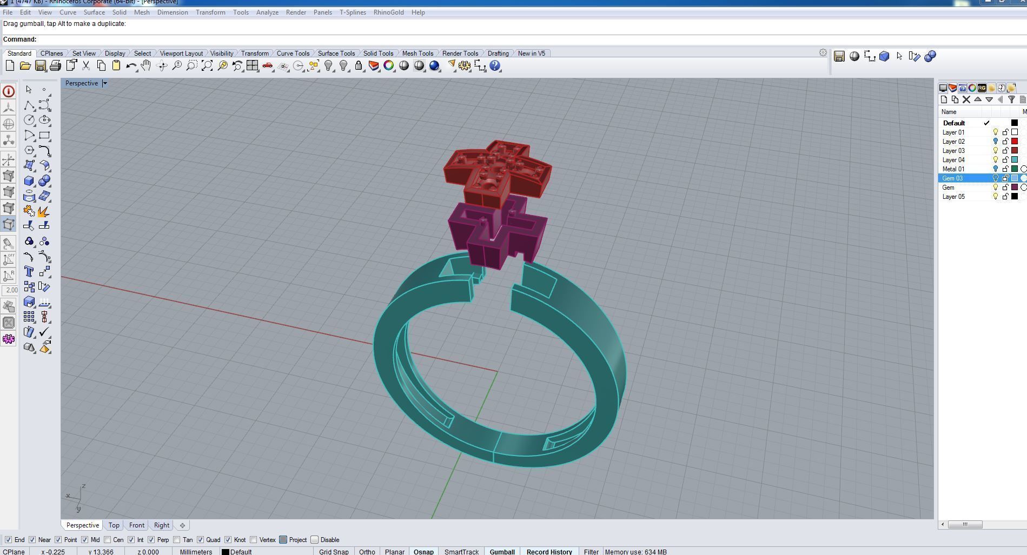Toggle the Near osnap checkbox
Viewport: 1027px width, 555px height.
pyautogui.click(x=32, y=539)
